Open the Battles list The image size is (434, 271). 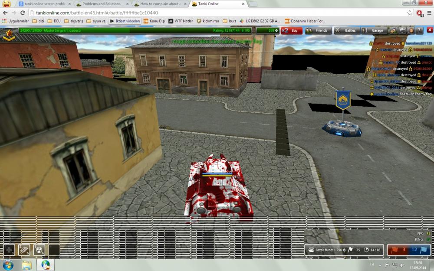[347, 30]
